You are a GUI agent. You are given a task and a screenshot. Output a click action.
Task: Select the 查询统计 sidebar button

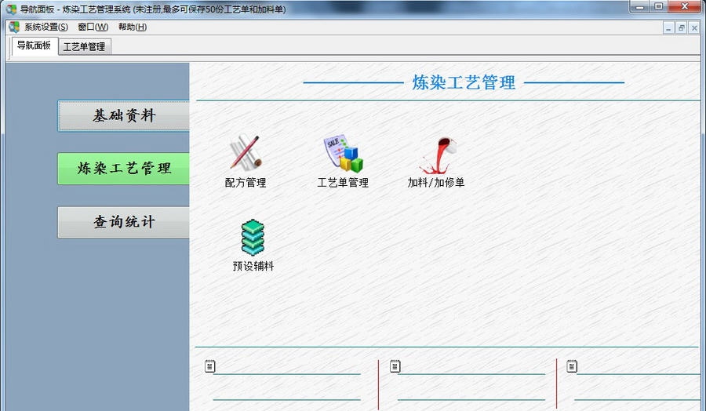coord(124,222)
